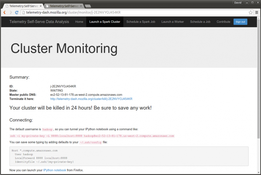
Task: Minimize the browser window
Action: 247,3
